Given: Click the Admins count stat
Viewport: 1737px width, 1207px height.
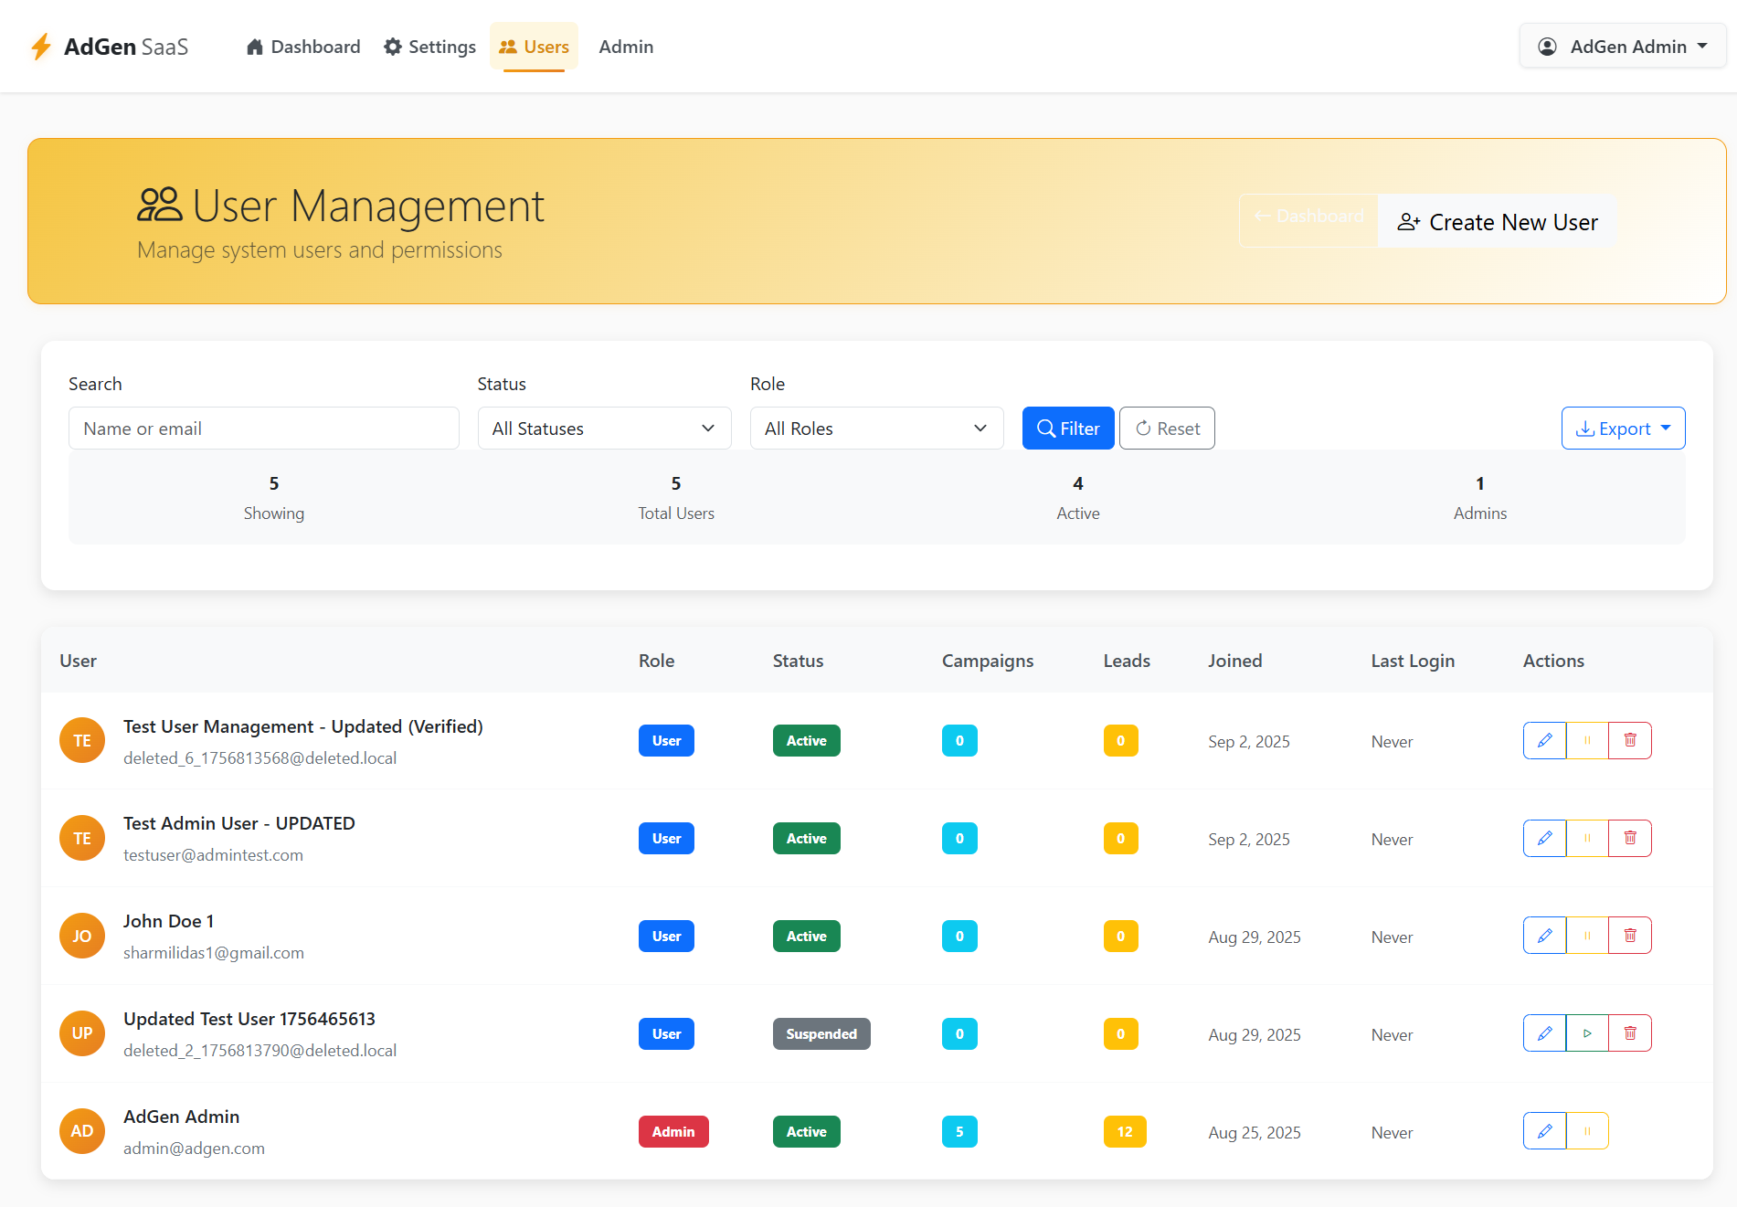Looking at the screenshot, I should pos(1480,498).
